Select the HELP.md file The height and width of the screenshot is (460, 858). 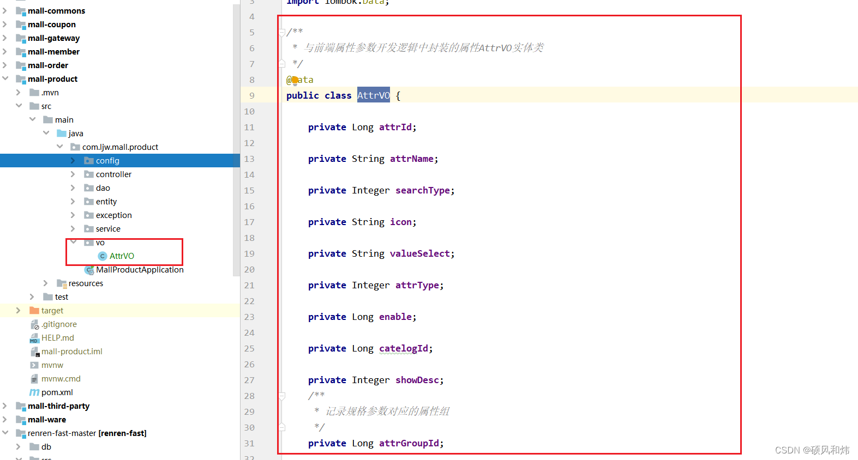click(x=57, y=338)
